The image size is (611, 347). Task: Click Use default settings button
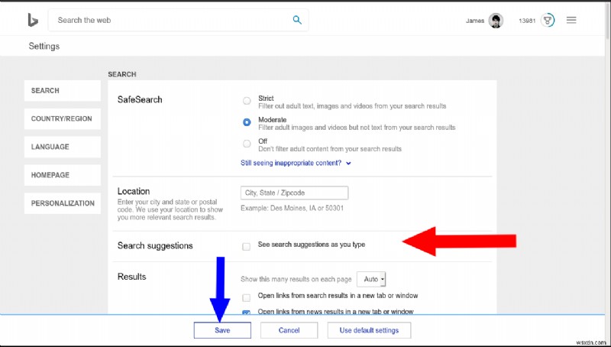tap(369, 330)
